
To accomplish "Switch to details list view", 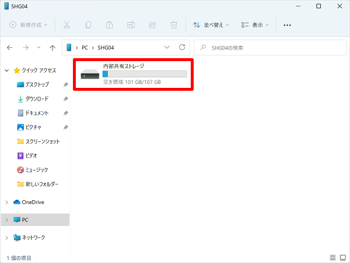I will coord(332,257).
